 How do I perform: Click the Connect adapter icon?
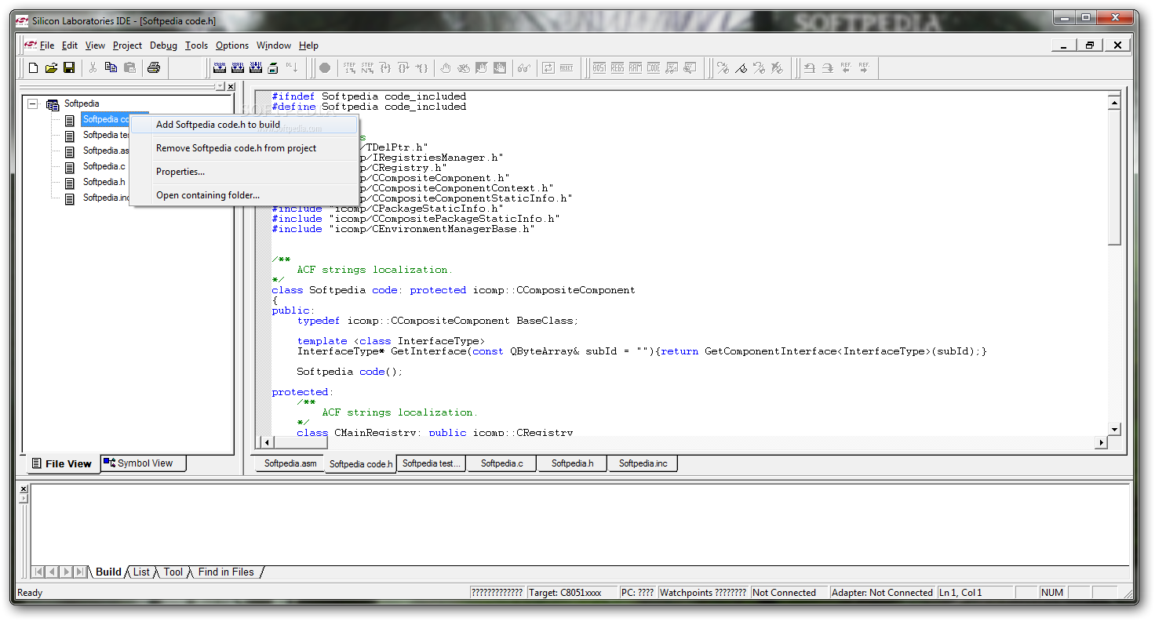click(x=273, y=68)
